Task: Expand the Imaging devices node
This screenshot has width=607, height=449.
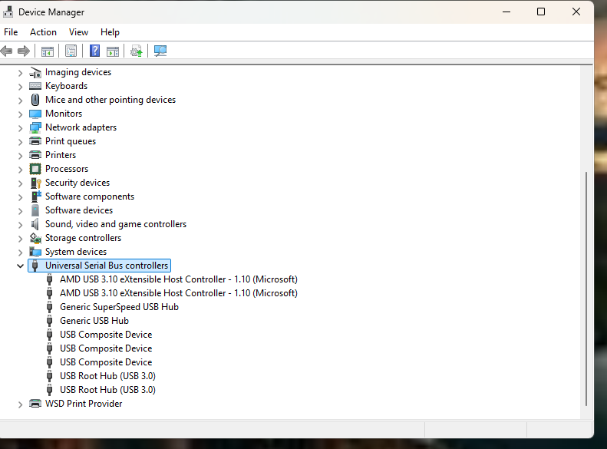Action: tap(21, 73)
